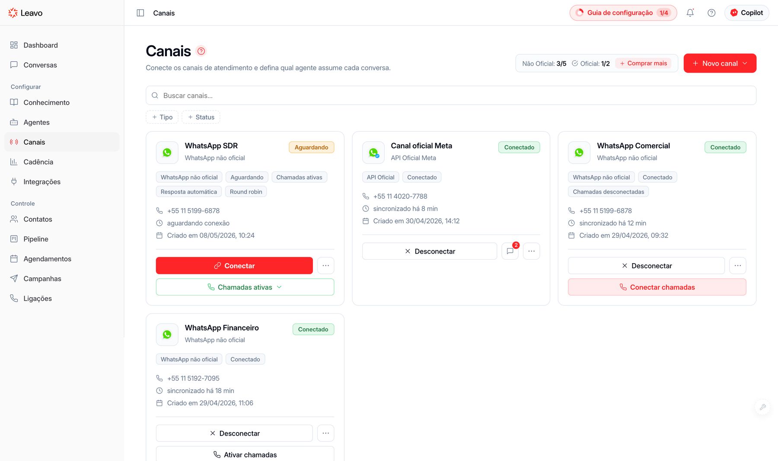Open Cadência in sidebar

(x=62, y=162)
